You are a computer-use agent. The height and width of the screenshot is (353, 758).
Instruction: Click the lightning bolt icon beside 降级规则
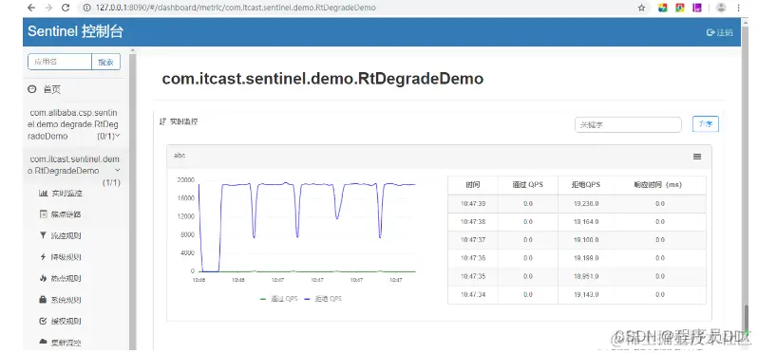pos(43,257)
